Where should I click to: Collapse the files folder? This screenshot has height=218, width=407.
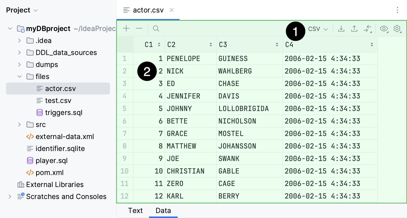tap(20, 76)
